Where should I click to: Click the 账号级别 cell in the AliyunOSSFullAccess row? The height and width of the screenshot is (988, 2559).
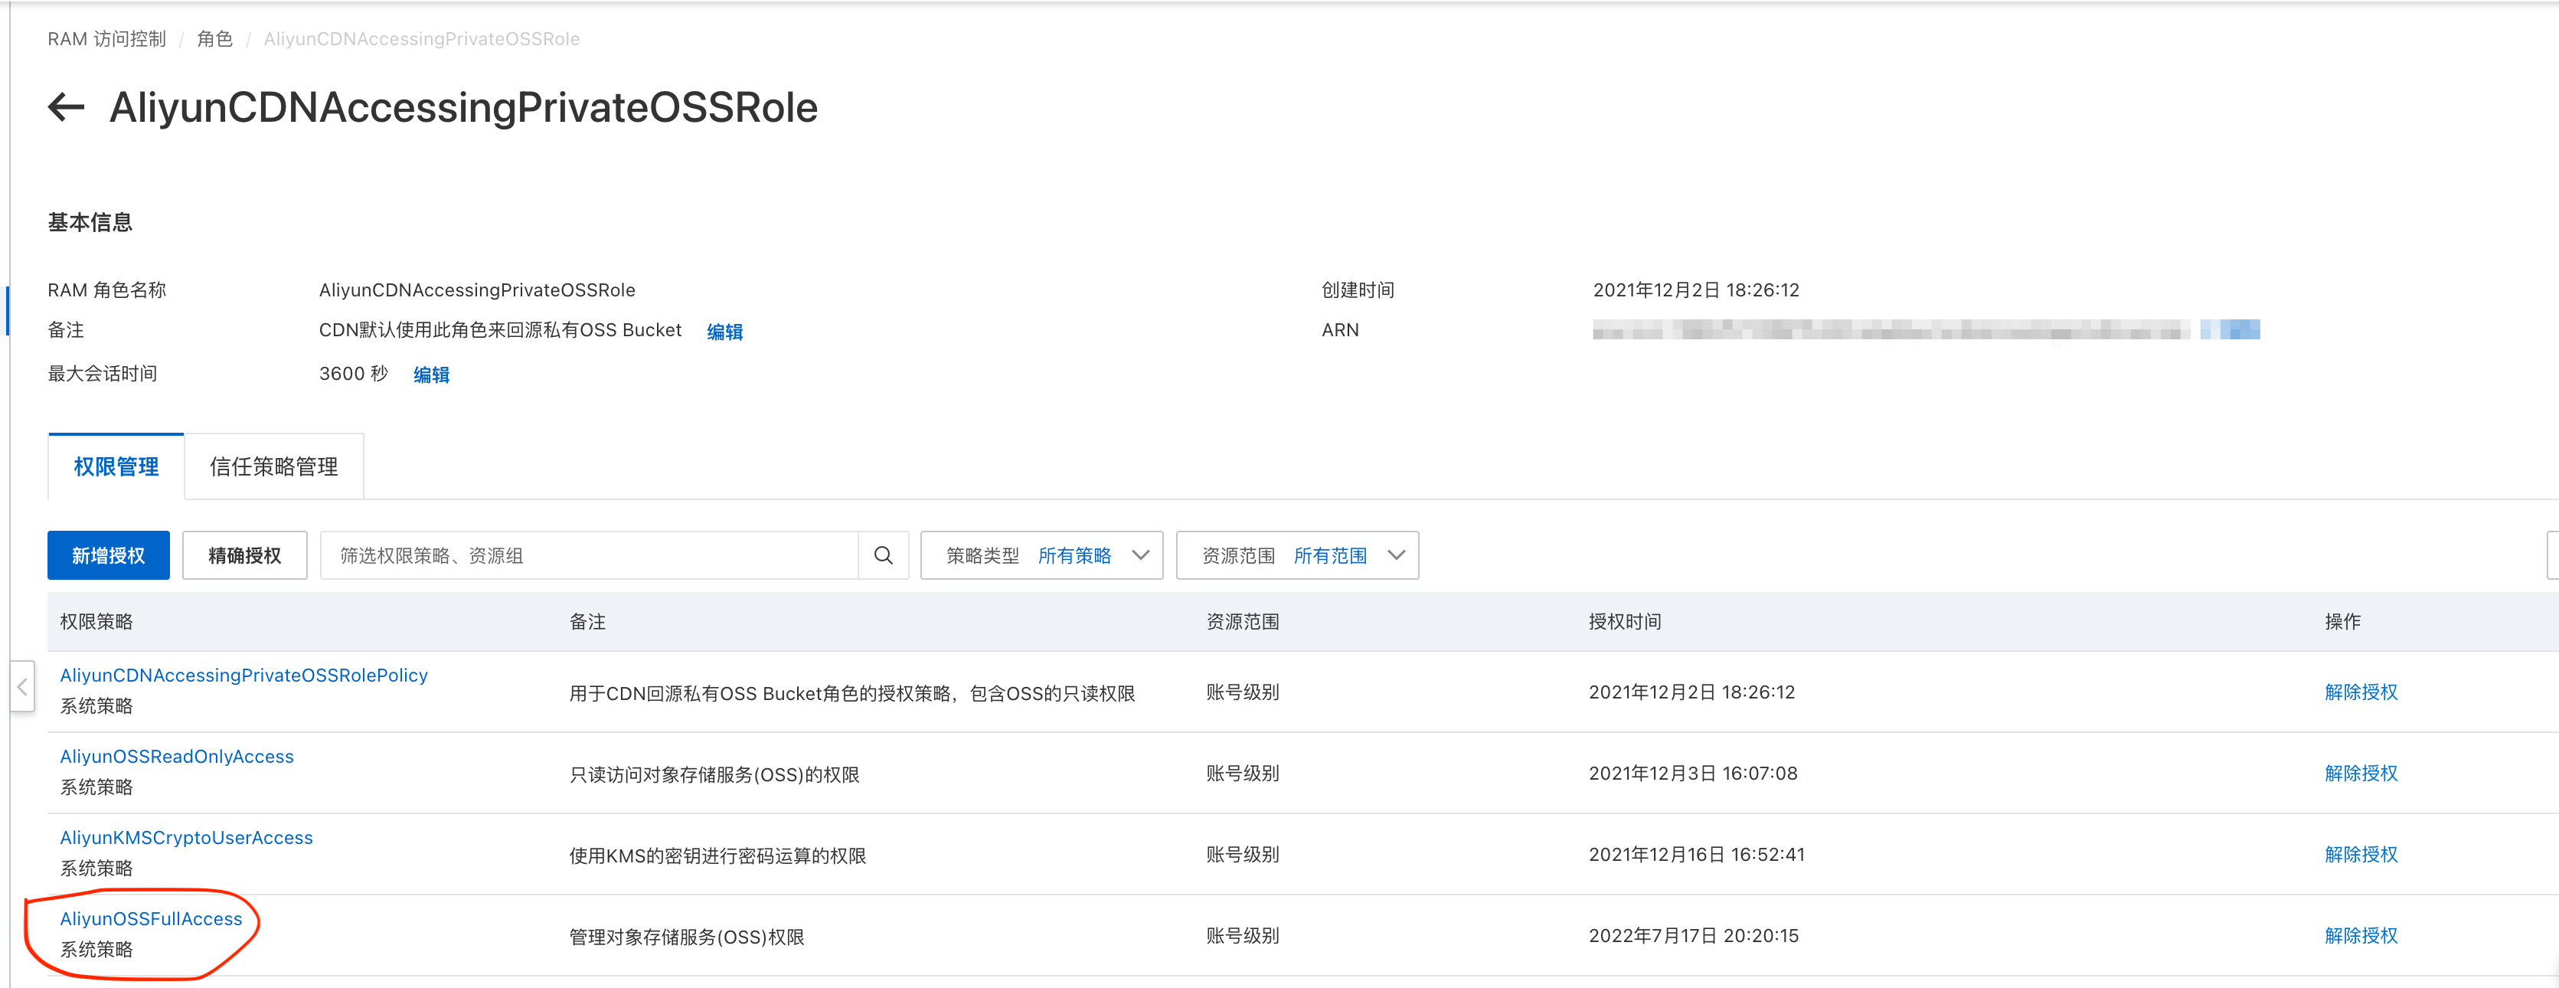(1243, 937)
